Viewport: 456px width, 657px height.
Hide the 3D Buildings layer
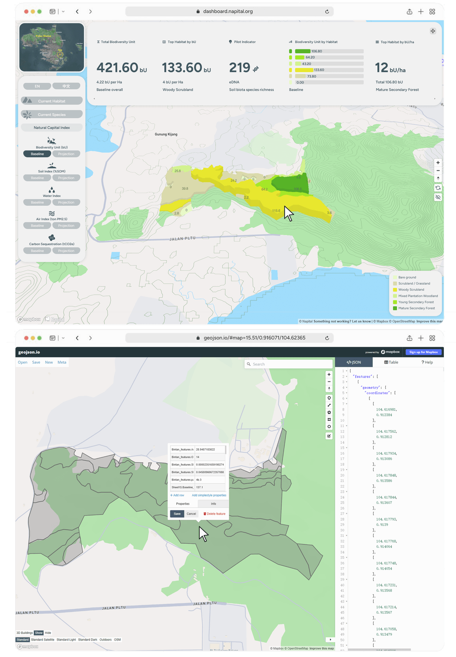point(48,633)
